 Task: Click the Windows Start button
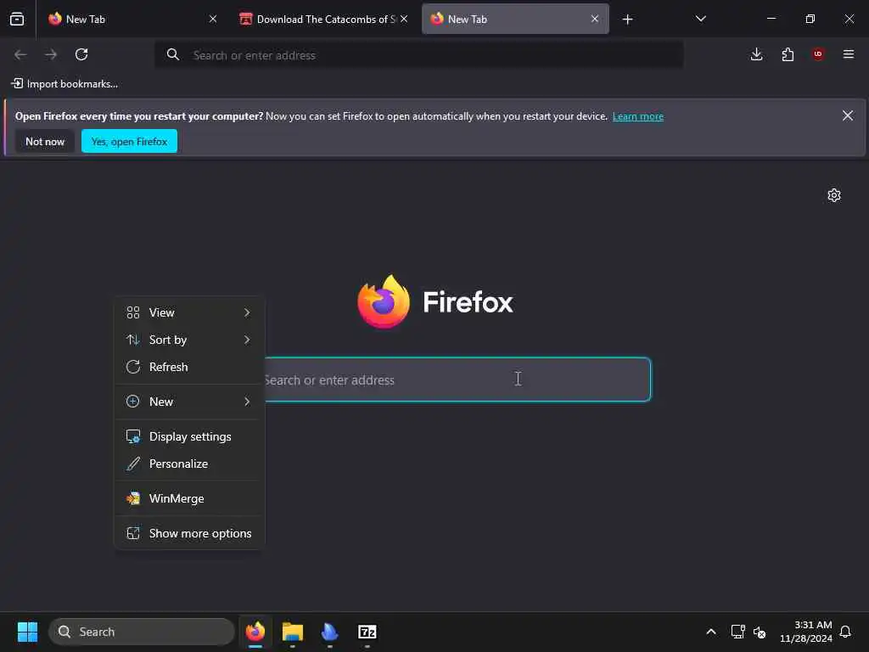pyautogui.click(x=27, y=632)
